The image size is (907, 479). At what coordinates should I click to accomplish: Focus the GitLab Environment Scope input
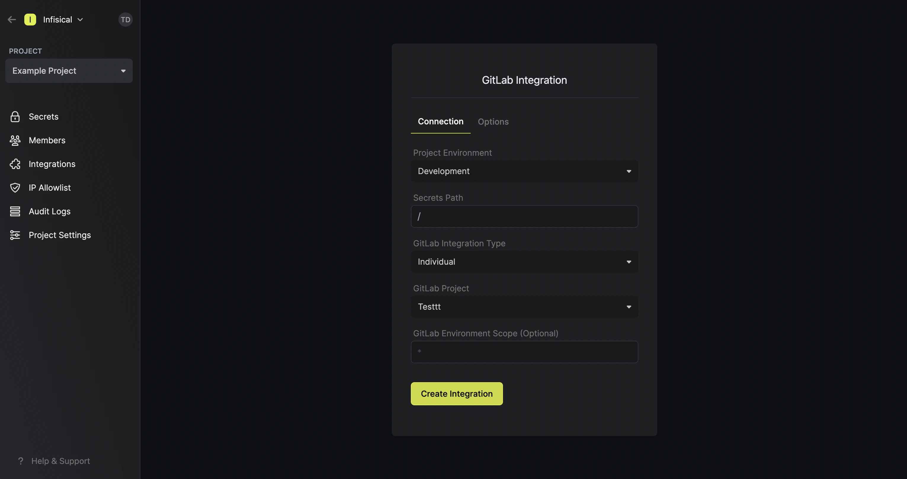pyautogui.click(x=524, y=352)
